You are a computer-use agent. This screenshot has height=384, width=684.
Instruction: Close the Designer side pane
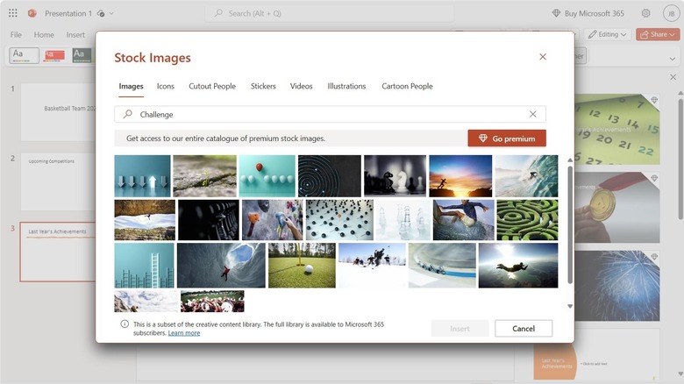pyautogui.click(x=673, y=77)
